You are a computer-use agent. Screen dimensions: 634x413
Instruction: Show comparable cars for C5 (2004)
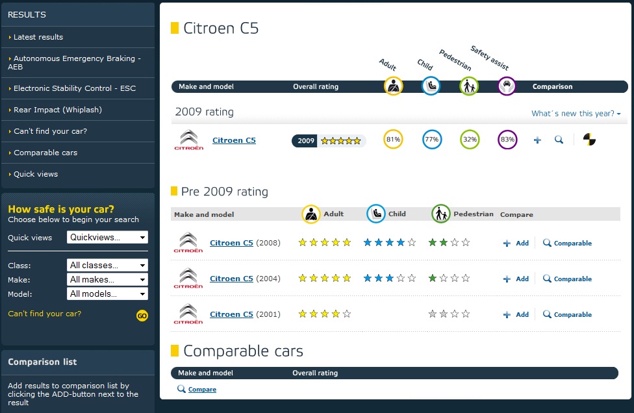(567, 279)
